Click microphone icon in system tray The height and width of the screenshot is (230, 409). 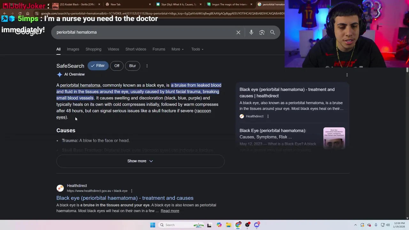[376, 225]
